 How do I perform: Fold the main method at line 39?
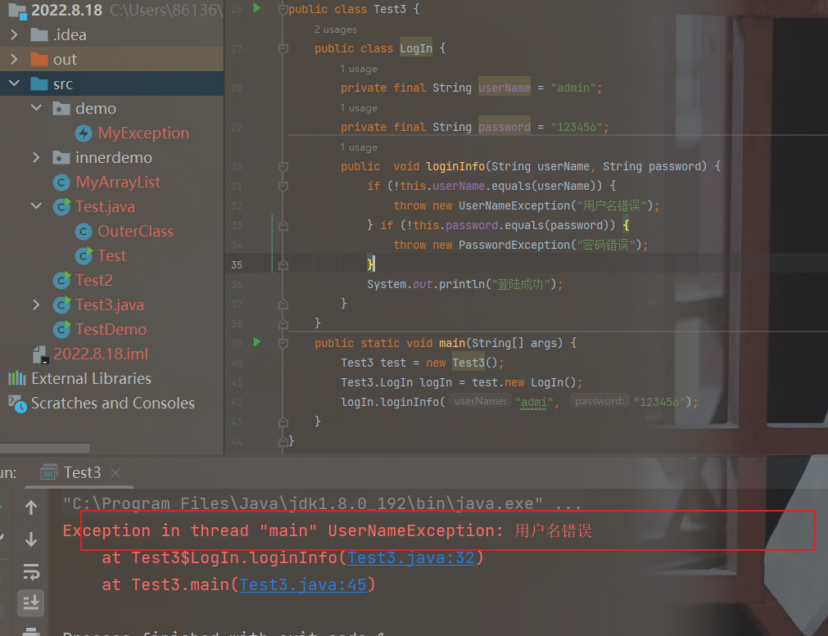[x=283, y=344]
